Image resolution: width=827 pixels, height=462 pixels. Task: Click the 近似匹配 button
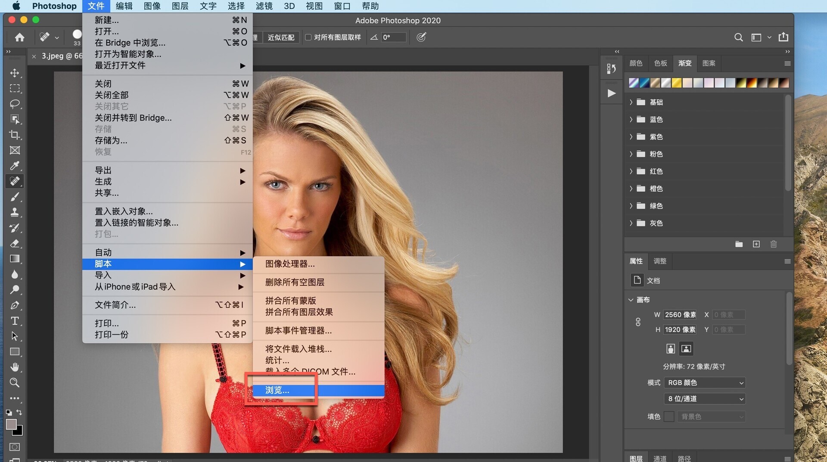point(281,37)
